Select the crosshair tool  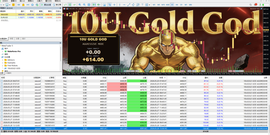(114, 5)
